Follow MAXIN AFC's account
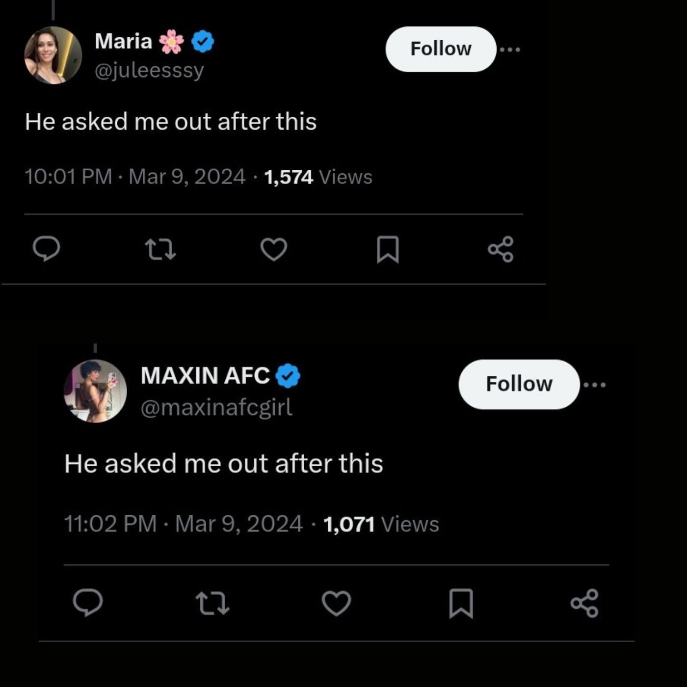This screenshot has height=687, width=687. point(519,384)
